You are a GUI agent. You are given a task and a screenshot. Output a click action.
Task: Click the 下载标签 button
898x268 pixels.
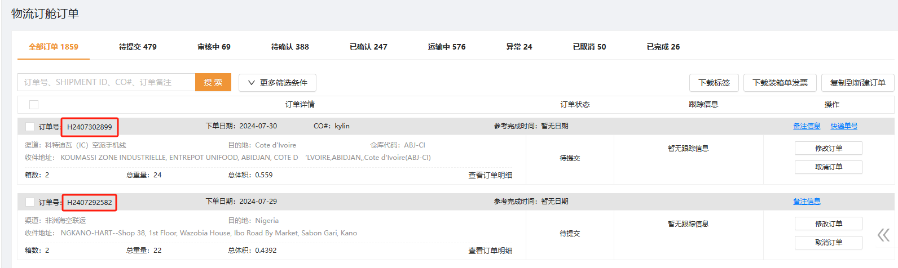714,83
